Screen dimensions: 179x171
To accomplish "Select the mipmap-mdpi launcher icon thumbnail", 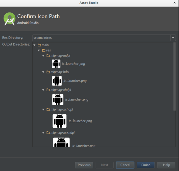I will click(x=56, y=64).
